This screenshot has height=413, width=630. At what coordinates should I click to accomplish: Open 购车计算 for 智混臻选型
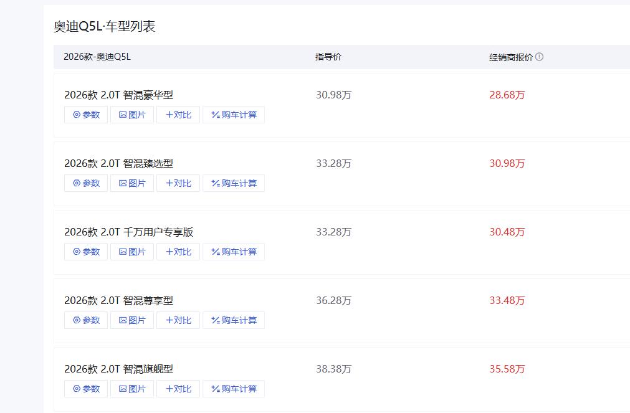click(234, 183)
